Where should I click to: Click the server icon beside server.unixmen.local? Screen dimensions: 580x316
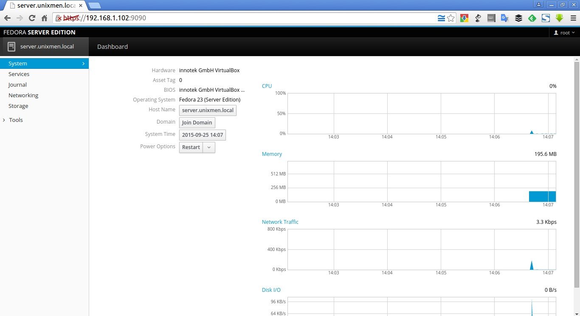11,47
